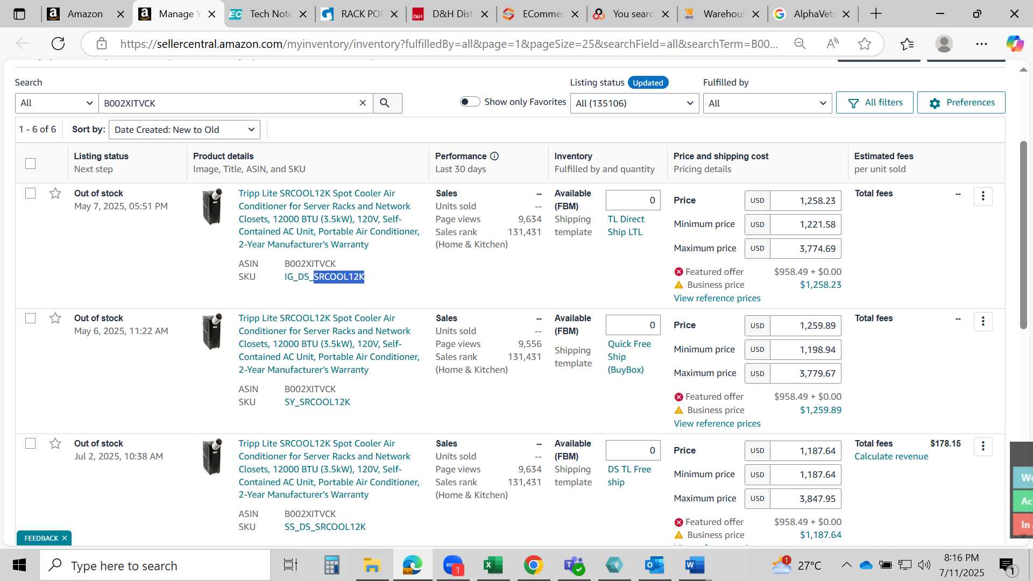
Task: Open File Explorer from taskbar
Action: [x=372, y=565]
